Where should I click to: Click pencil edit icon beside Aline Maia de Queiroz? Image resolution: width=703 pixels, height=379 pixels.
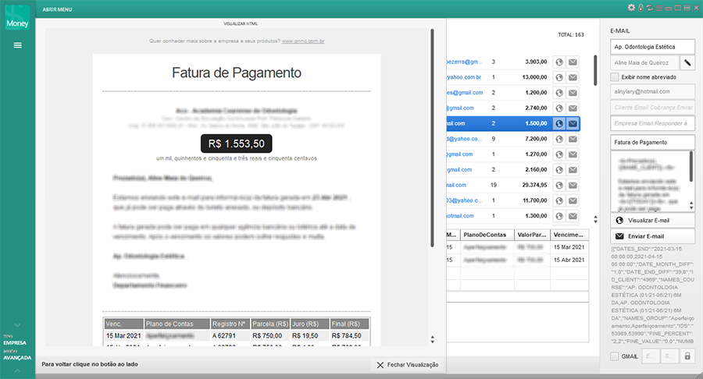click(687, 62)
